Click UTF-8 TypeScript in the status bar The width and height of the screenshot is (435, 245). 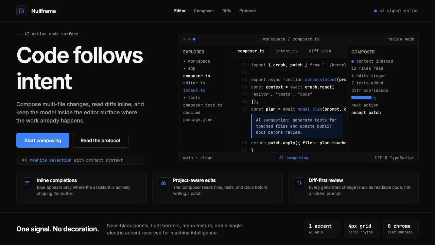[x=395, y=158]
